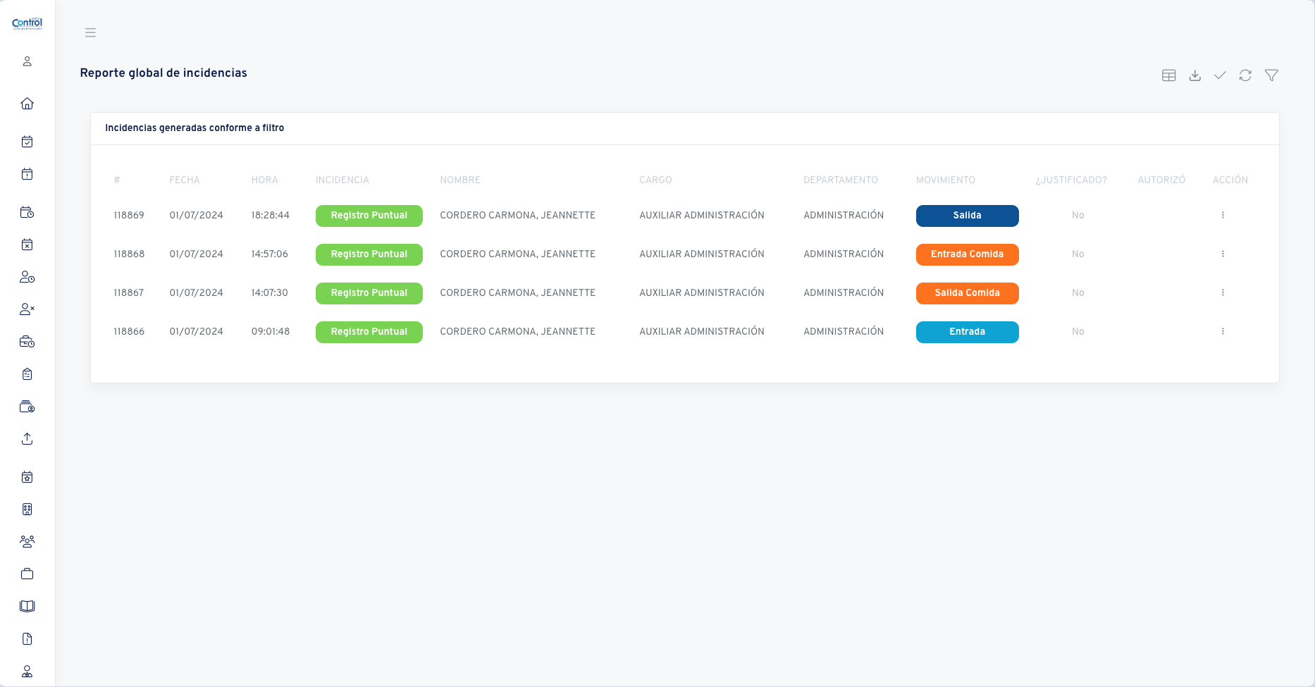Sort by the FECHA column header

tap(185, 180)
